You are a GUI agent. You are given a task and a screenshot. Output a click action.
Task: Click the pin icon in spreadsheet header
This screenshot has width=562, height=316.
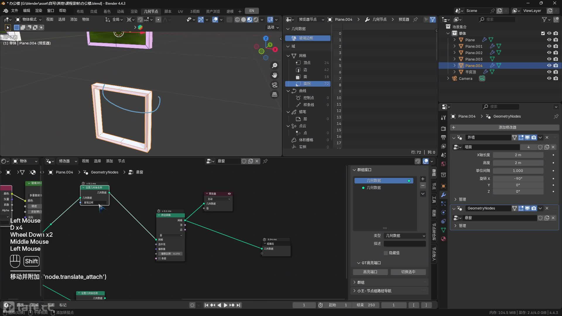(x=415, y=20)
